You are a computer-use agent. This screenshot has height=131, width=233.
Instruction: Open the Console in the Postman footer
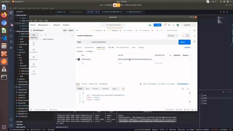(x=54, y=110)
